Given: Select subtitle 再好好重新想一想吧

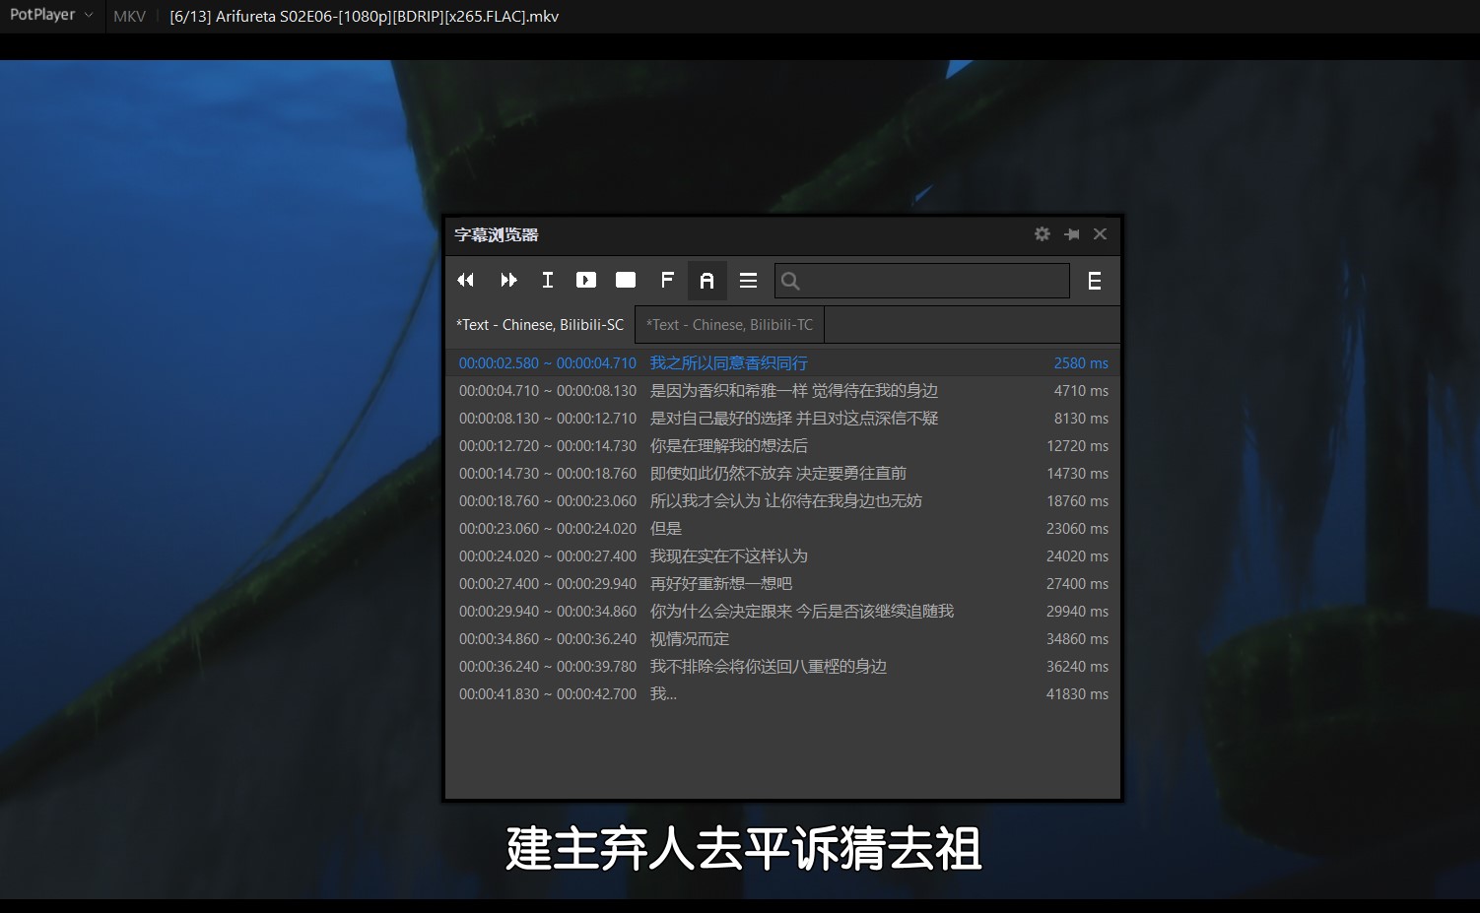Looking at the screenshot, I should coord(782,584).
